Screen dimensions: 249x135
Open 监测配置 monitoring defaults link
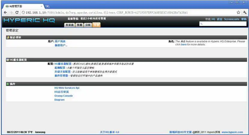pos(60,68)
